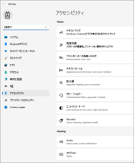This screenshot has height=163, width=134.
Task: Click the apps icon beside アプリ
Action: (x=6, y=65)
